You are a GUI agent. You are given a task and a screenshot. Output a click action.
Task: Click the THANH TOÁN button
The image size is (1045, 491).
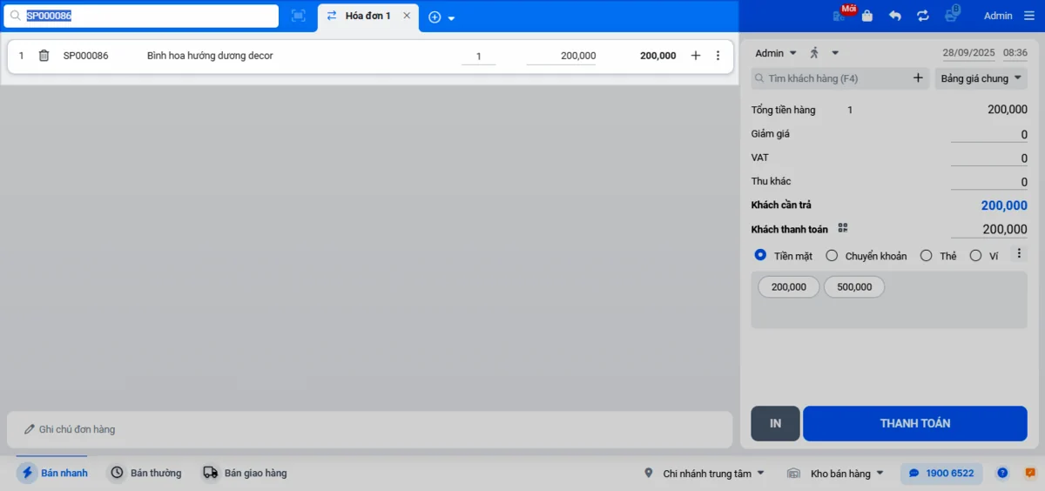[x=915, y=423]
